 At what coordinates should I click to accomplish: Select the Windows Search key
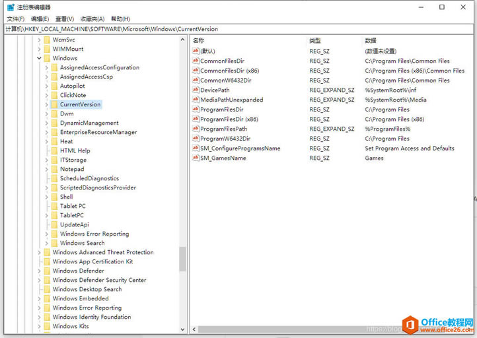pyautogui.click(x=82, y=243)
